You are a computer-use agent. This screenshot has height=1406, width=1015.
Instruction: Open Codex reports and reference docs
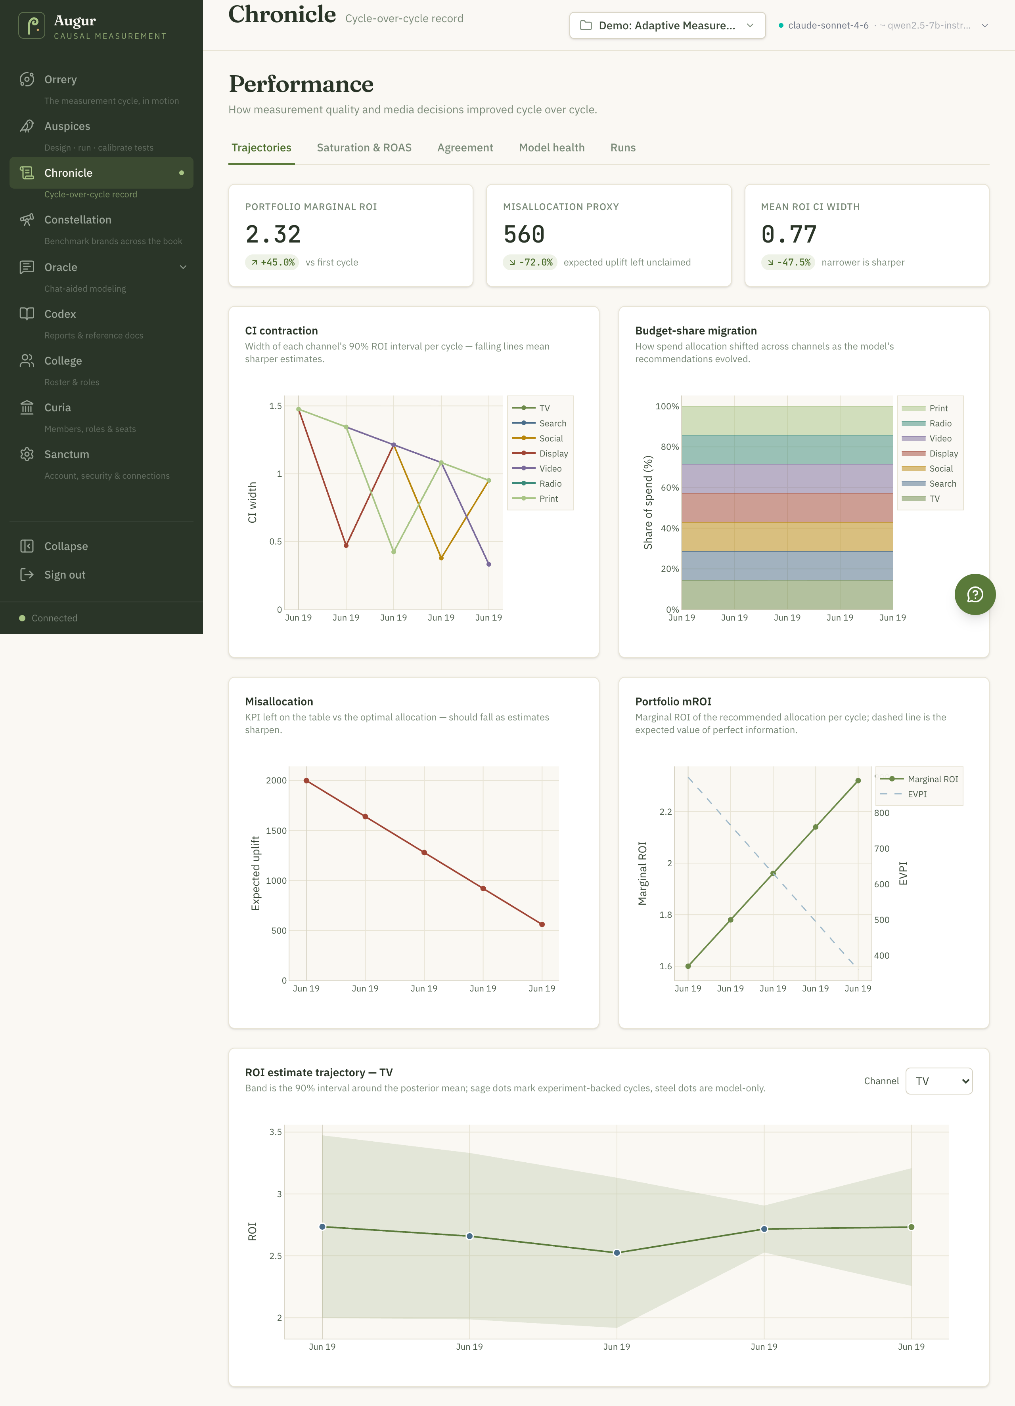click(101, 314)
